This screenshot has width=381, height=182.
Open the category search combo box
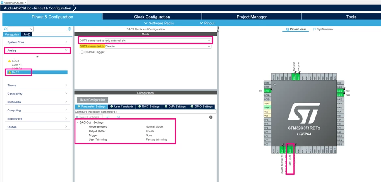(x=21, y=29)
